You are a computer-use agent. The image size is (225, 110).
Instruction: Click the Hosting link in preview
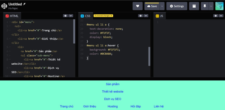112,106
